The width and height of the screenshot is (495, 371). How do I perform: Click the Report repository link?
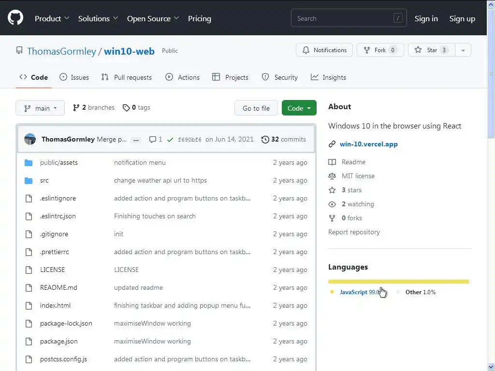pyautogui.click(x=354, y=232)
